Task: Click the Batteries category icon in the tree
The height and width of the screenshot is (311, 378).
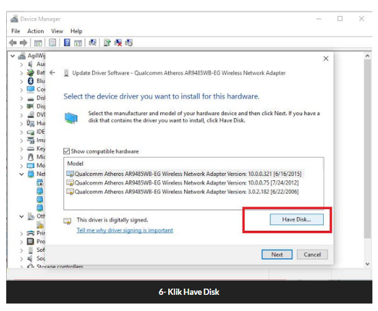Action: click(x=31, y=72)
